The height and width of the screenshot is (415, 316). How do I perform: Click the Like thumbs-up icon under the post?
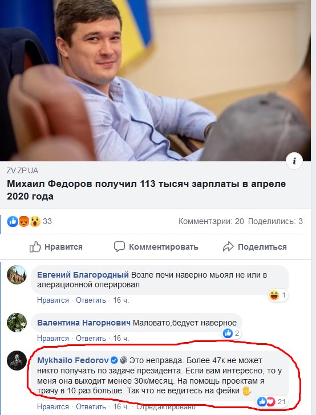click(35, 247)
